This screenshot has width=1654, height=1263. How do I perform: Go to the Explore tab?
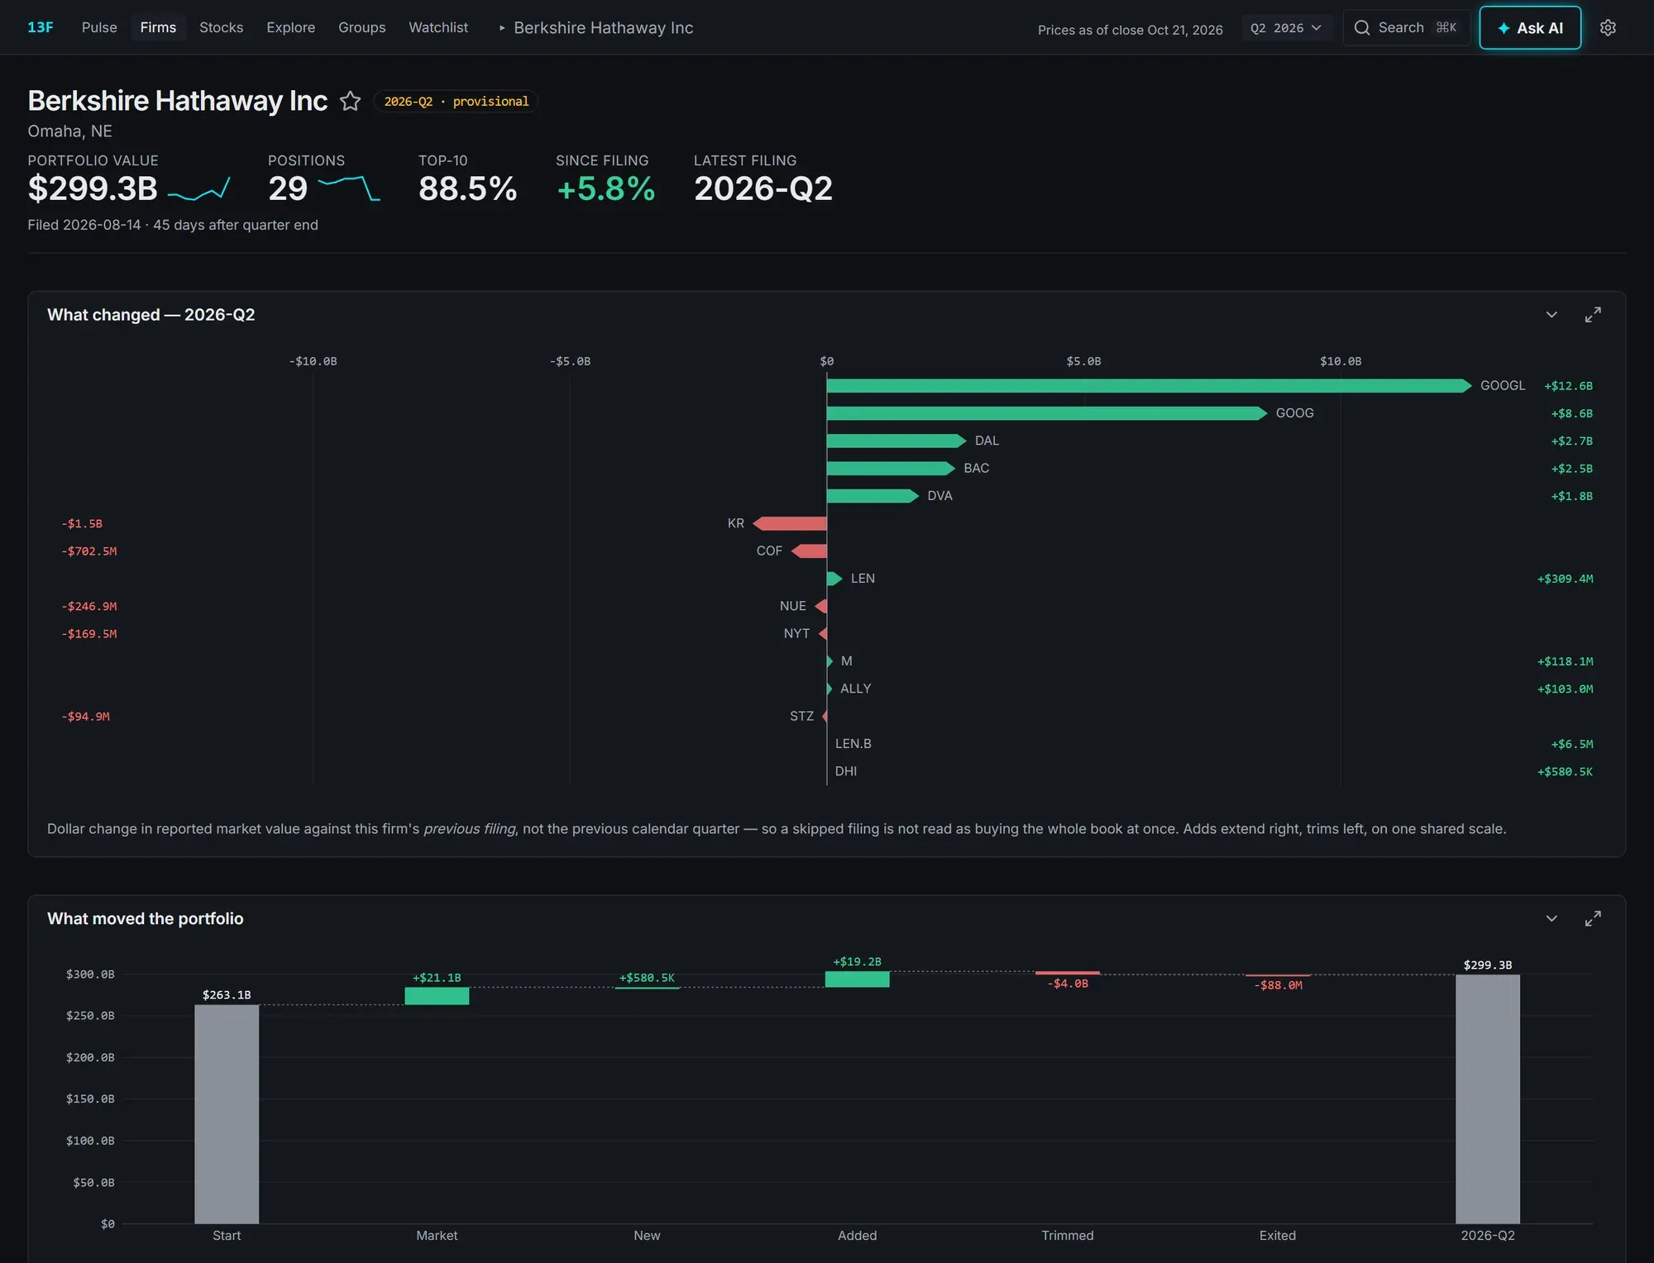point(290,27)
